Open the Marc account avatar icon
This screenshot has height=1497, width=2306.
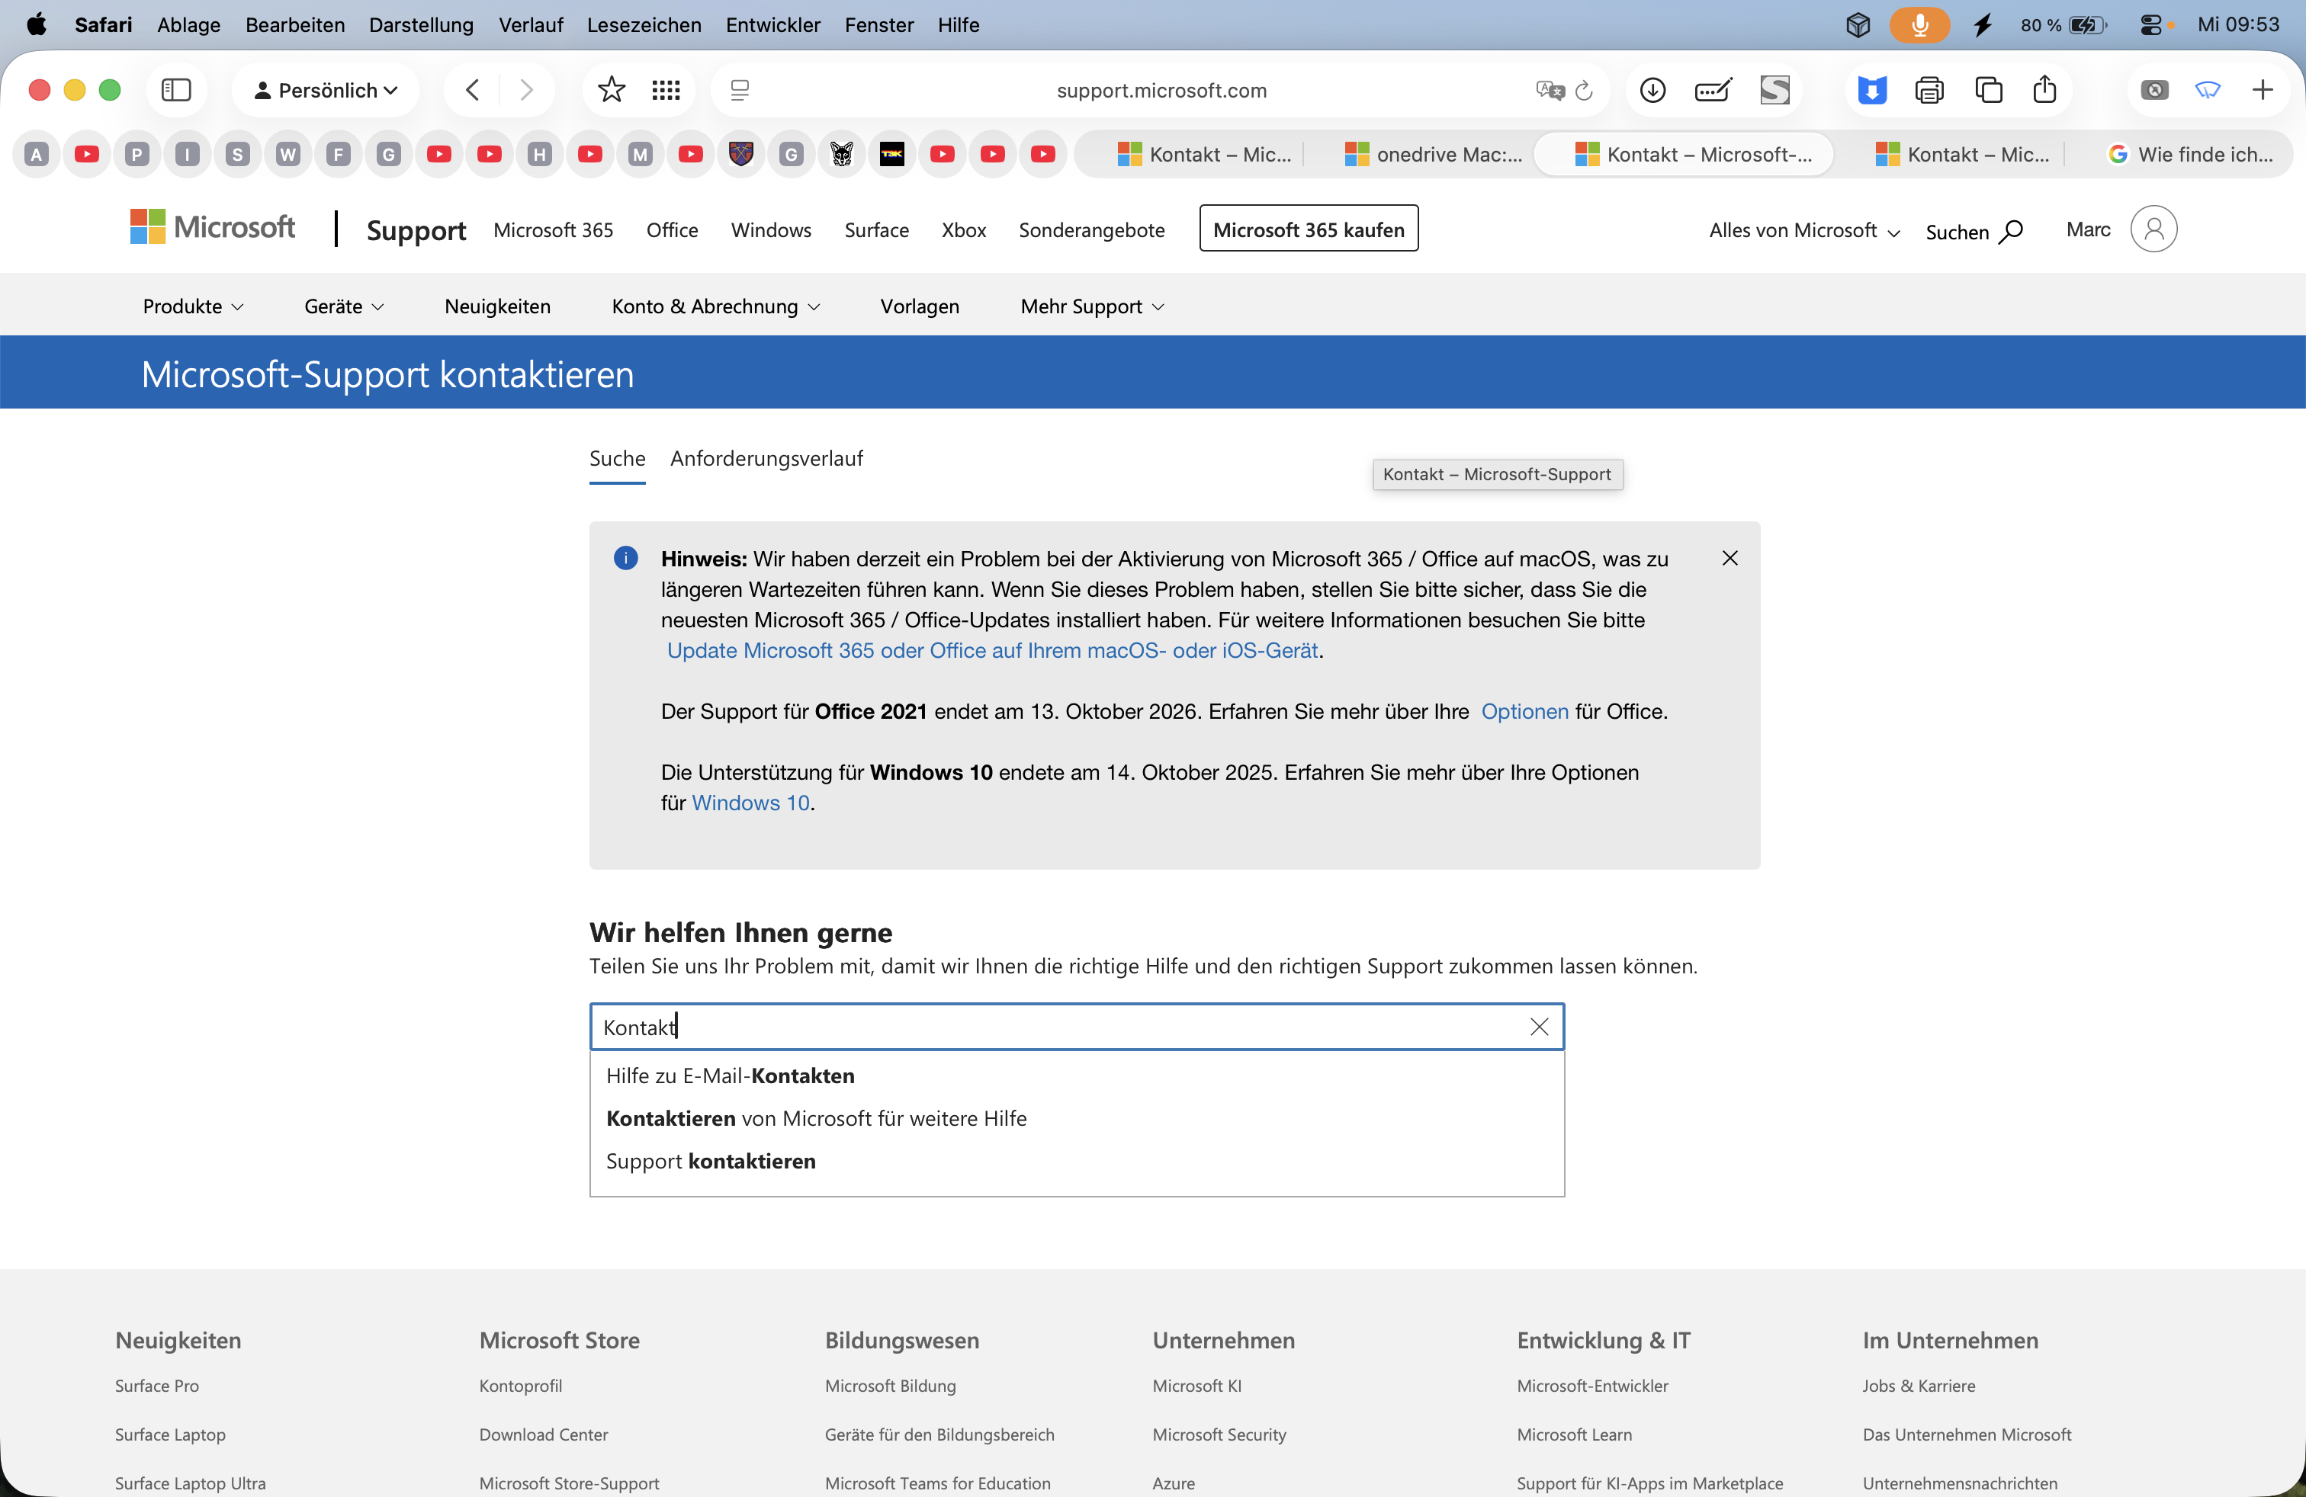point(2153,229)
